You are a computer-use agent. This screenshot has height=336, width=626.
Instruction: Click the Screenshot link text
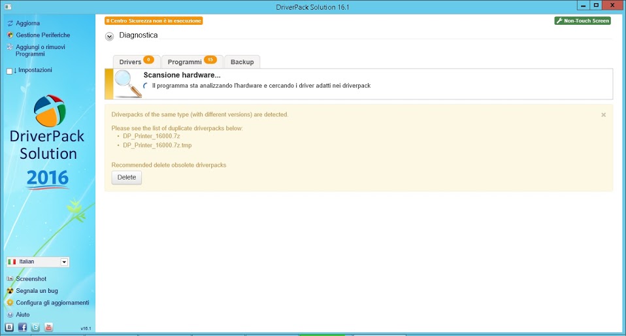click(x=31, y=279)
